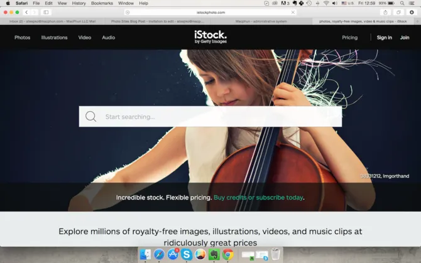Open Google Chrome from the Dock
The height and width of the screenshot is (263, 421).
click(228, 254)
